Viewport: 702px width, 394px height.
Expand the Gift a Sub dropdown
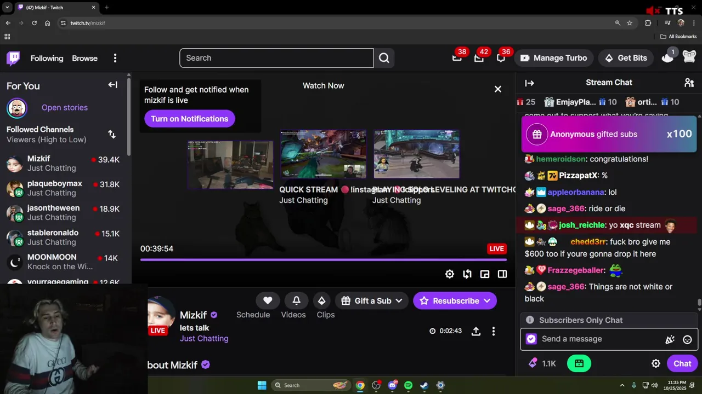click(399, 301)
